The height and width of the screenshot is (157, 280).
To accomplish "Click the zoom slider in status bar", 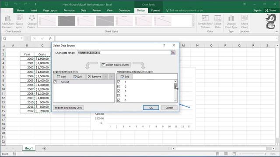I will pyautogui.click(x=253, y=154).
